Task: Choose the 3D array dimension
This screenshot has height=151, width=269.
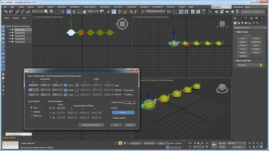Action: tap(50, 117)
